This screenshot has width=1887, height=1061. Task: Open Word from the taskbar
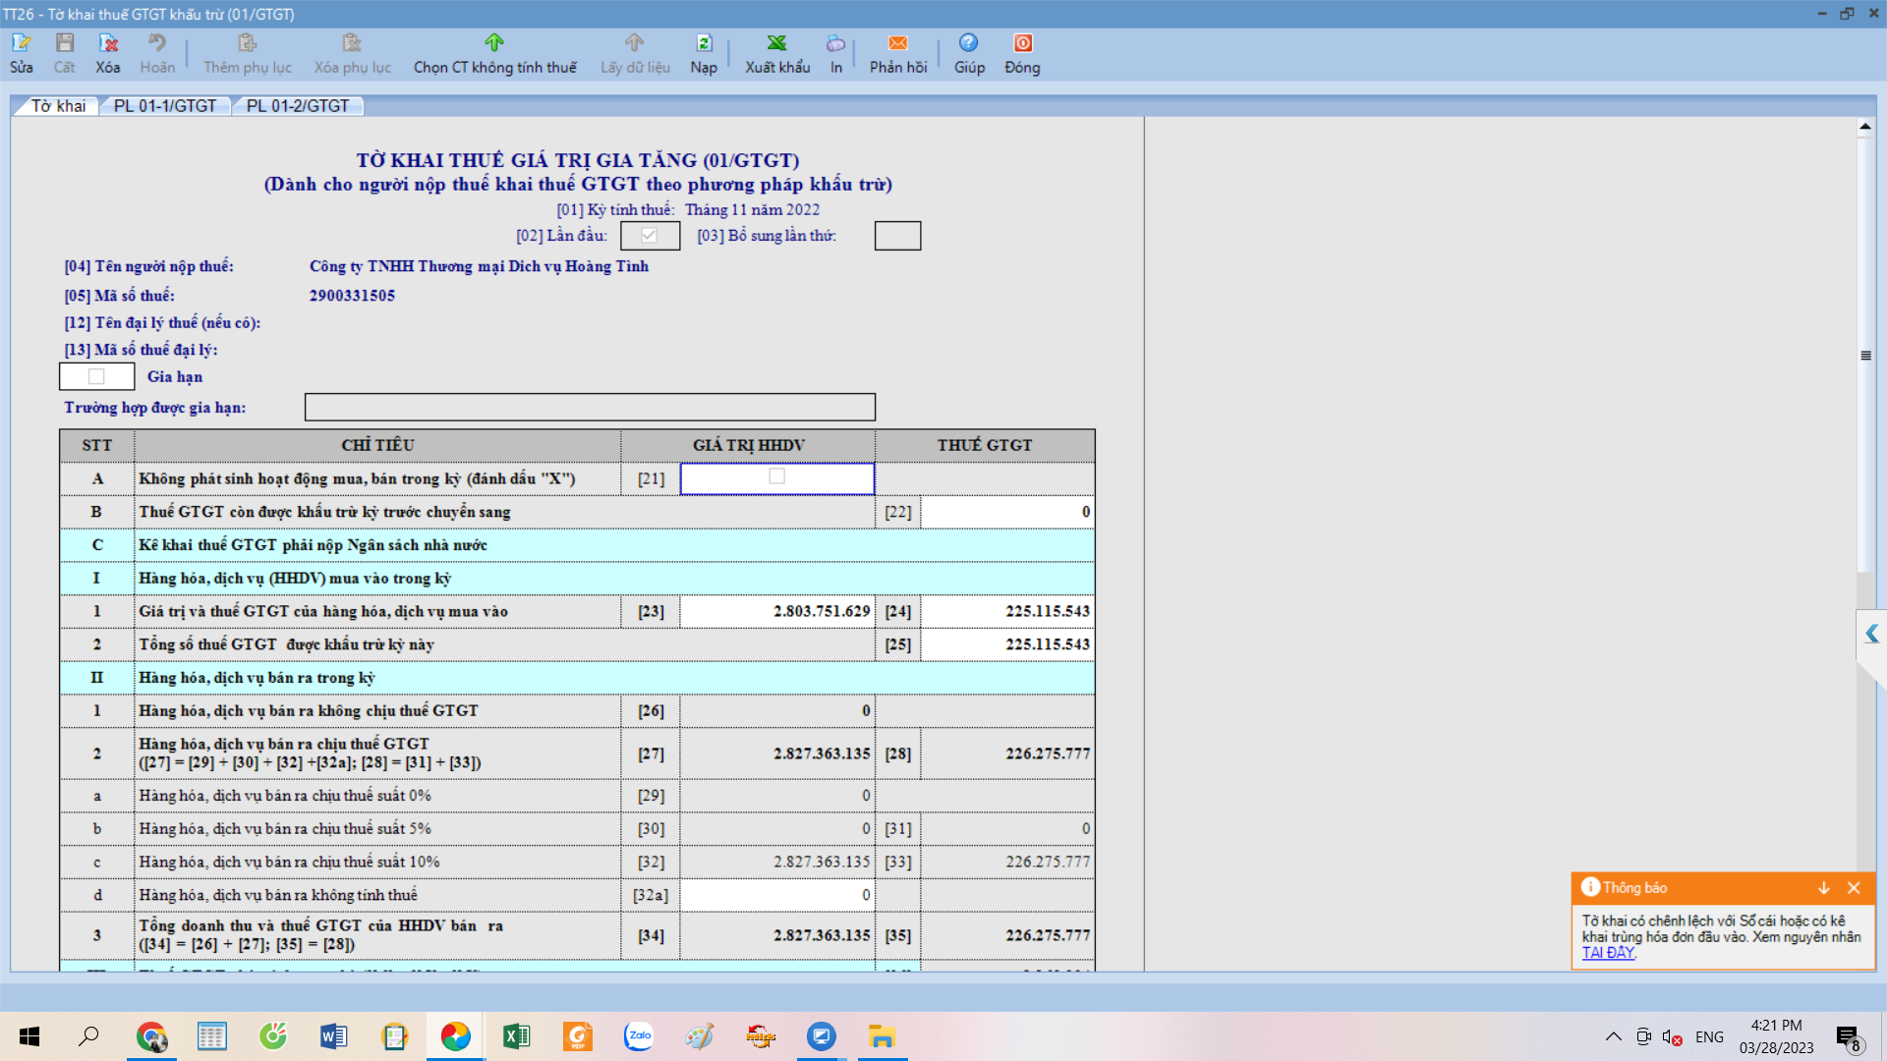(x=333, y=1036)
